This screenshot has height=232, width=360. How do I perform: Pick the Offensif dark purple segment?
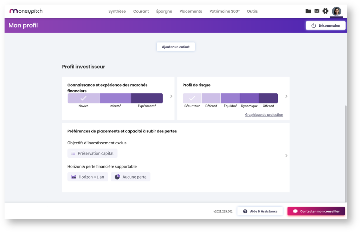[x=268, y=98]
